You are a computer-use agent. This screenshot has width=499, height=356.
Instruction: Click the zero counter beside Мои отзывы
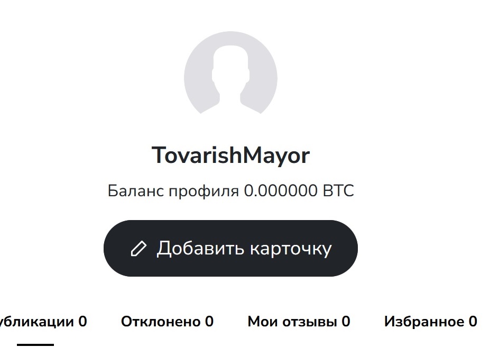tap(346, 321)
